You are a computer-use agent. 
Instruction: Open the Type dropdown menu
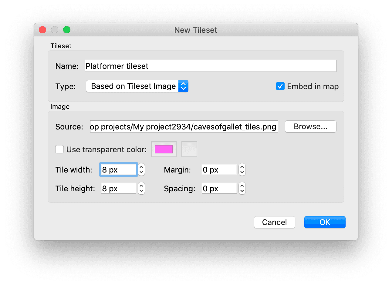pos(137,86)
